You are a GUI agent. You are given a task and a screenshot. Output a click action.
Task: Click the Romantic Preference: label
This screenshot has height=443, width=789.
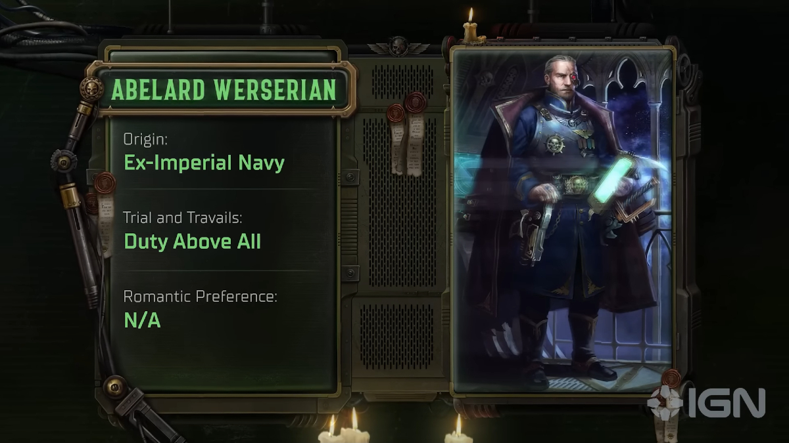pos(200,297)
